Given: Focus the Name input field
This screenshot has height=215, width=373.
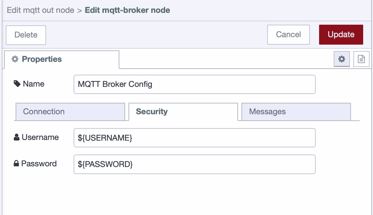Looking at the screenshot, I should point(195,85).
